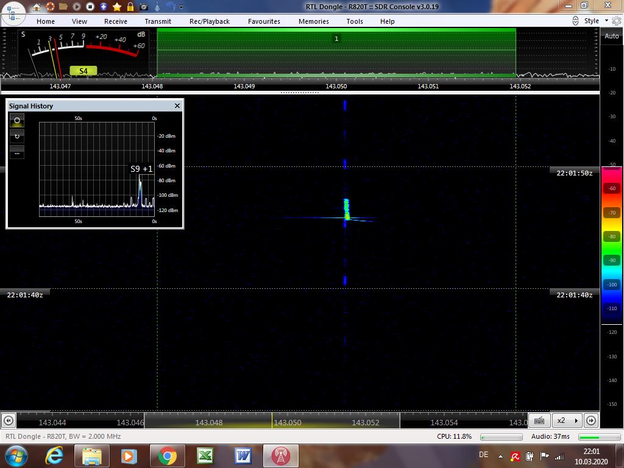Click the scroll-right button on bottom frequency bar
This screenshot has width=624, height=468.
point(591,420)
